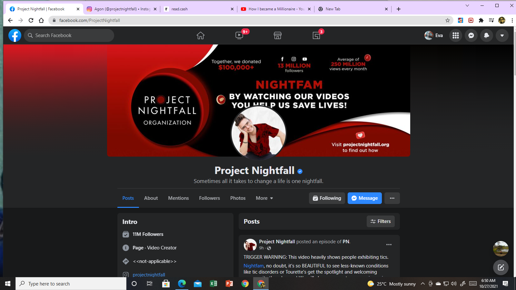Go to browser home page
Viewport: 516px width, 290px height.
tap(41, 20)
